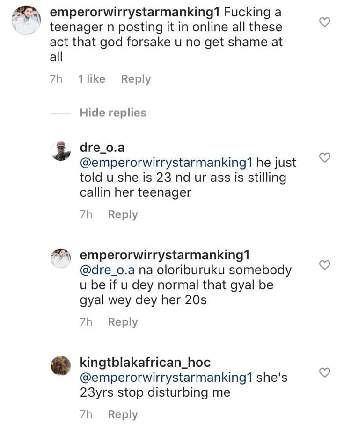Tap kingtblakafrican_hoc's profile avatar
This screenshot has height=442, width=351.
pyautogui.click(x=60, y=365)
